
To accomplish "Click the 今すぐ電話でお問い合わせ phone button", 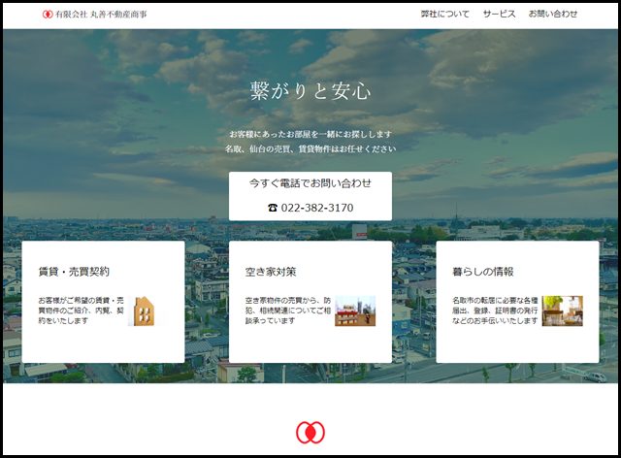I will click(x=310, y=196).
